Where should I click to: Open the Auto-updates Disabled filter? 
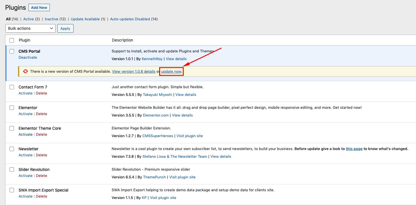point(130,19)
